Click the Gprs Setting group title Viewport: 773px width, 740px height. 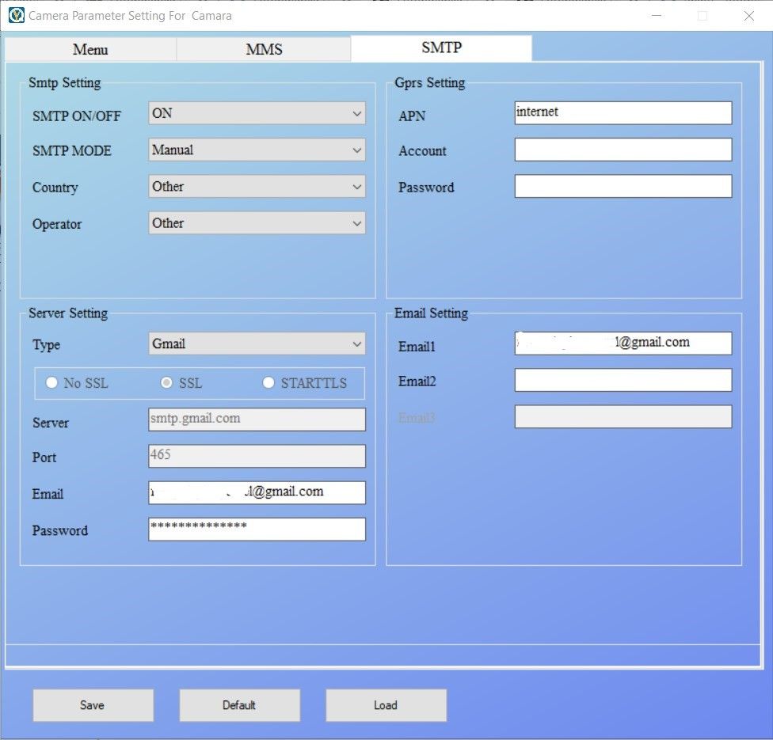[x=430, y=83]
